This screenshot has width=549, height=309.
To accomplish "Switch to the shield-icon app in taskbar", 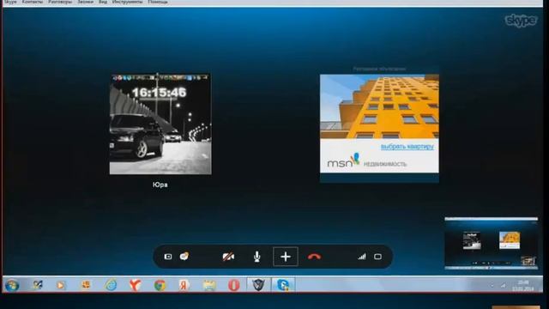I will pos(259,285).
